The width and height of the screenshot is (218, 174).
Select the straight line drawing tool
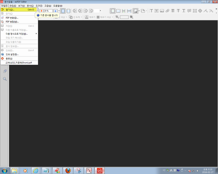tap(206, 11)
